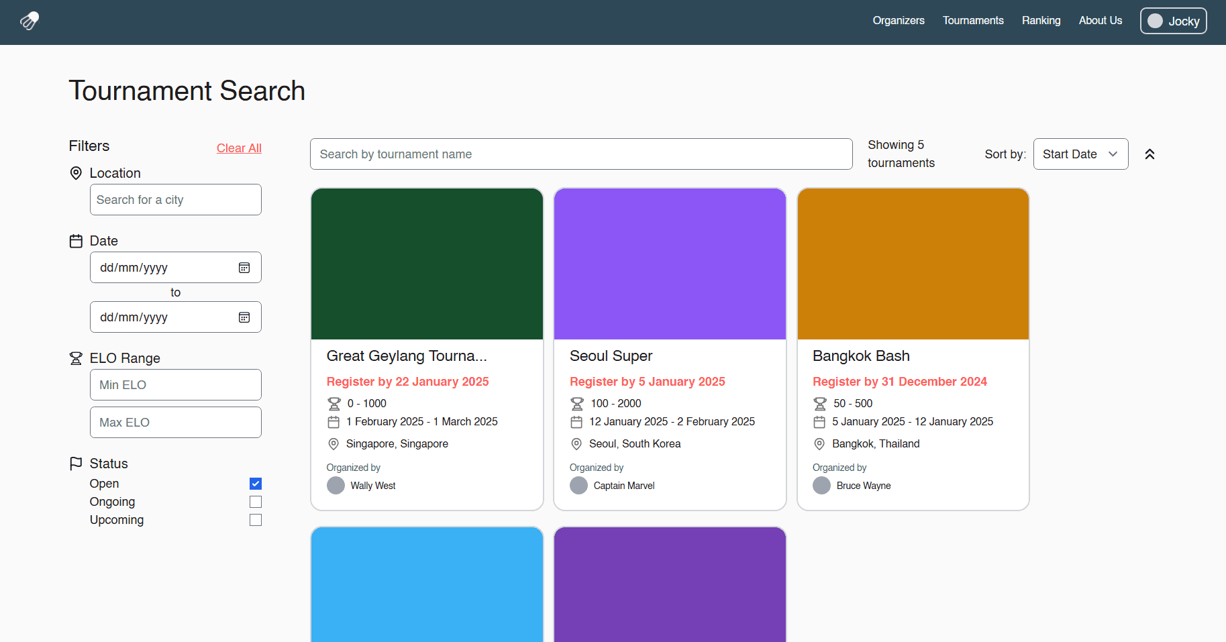The image size is (1226, 642).
Task: Open the Jocky account menu
Action: coord(1173,21)
